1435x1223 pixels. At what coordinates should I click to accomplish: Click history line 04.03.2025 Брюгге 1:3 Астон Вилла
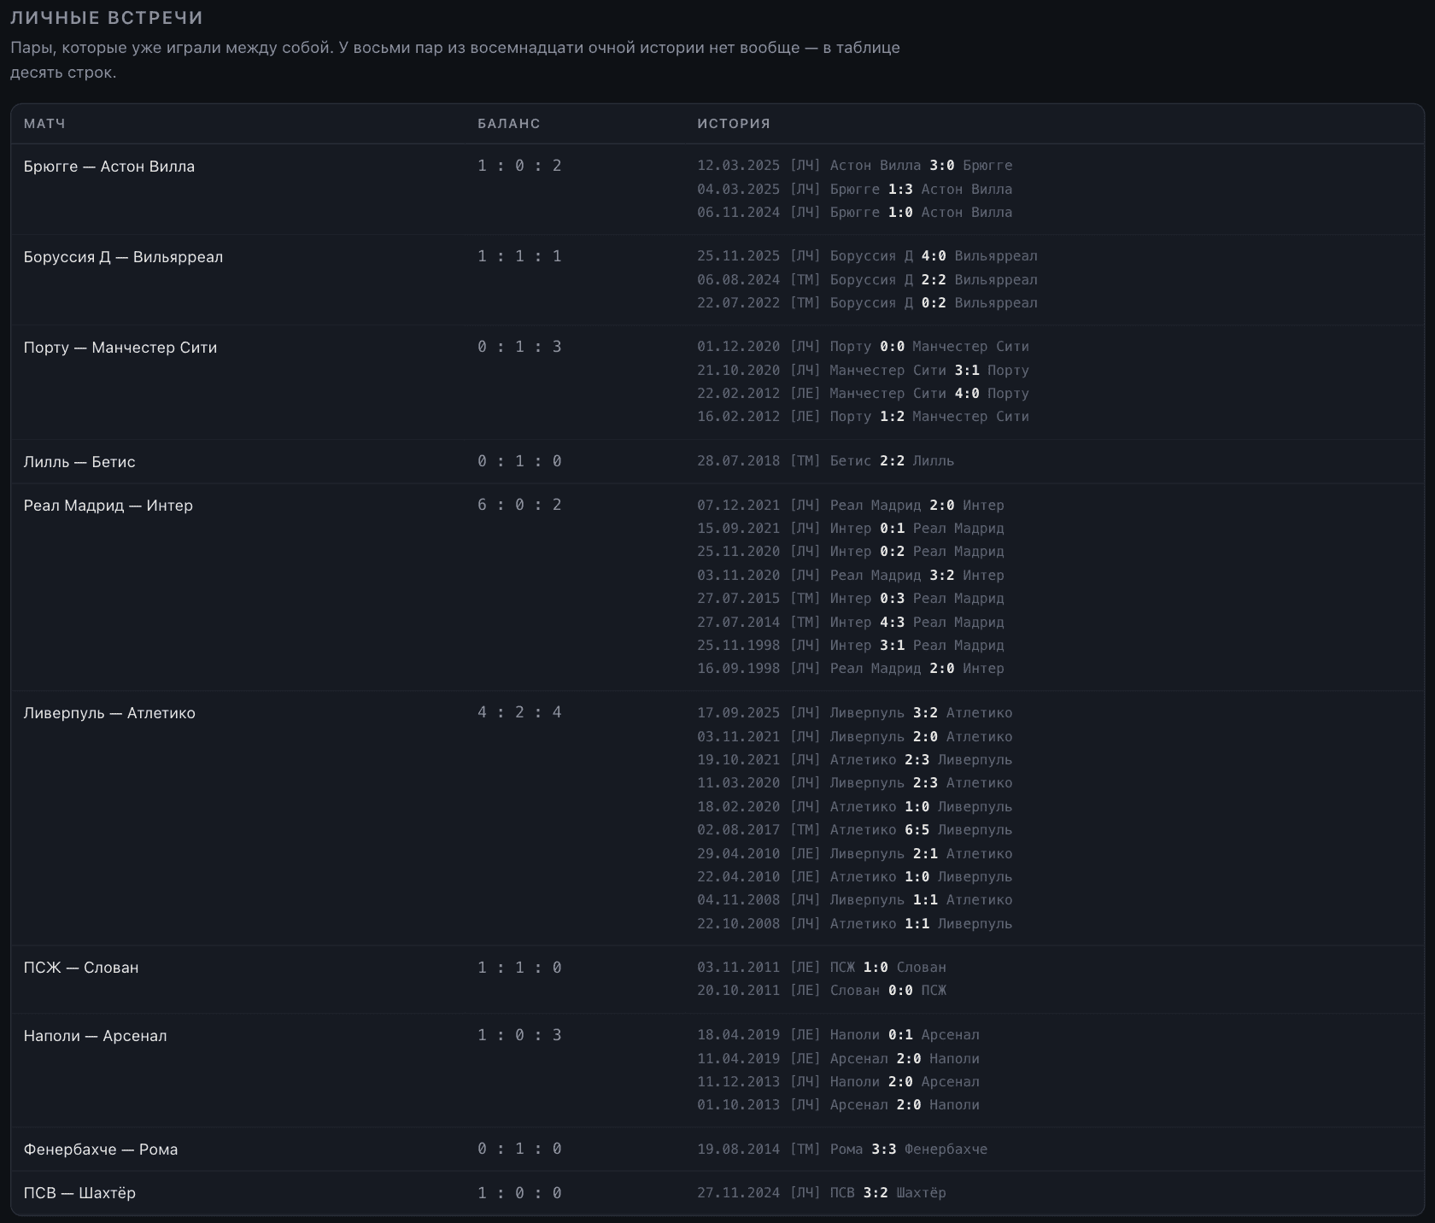tap(854, 190)
